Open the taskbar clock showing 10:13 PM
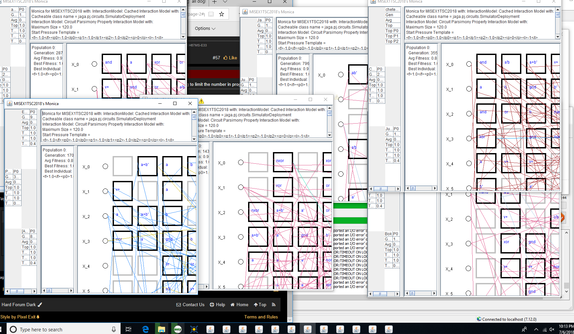Image resolution: width=574 pixels, height=334 pixels. [566, 329]
